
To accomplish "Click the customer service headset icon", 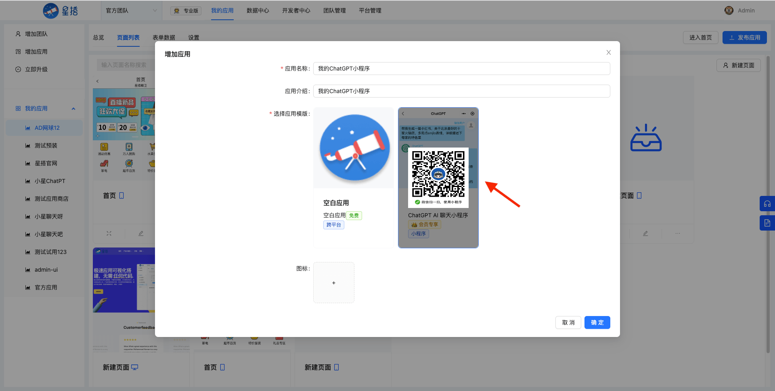I will coord(767,204).
